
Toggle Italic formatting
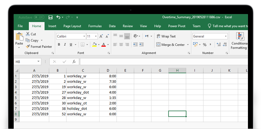pyautogui.click(x=65, y=44)
